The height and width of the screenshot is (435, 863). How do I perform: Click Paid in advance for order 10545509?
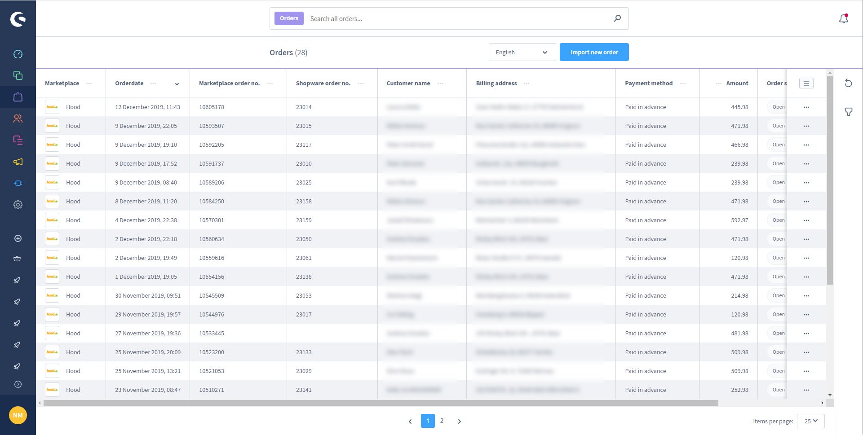tap(646, 295)
